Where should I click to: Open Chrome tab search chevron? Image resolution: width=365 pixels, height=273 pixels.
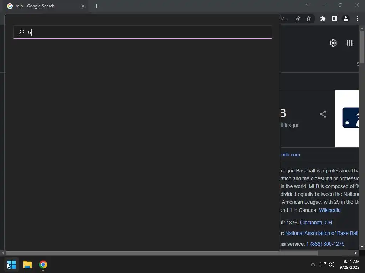pyautogui.click(x=308, y=5)
